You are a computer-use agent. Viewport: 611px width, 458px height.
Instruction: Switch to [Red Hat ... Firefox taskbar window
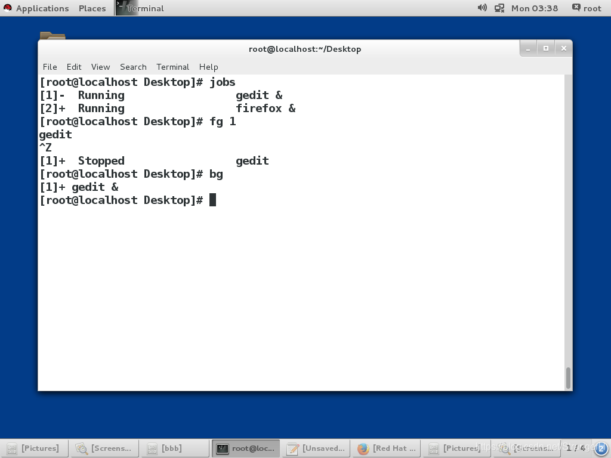coord(387,448)
